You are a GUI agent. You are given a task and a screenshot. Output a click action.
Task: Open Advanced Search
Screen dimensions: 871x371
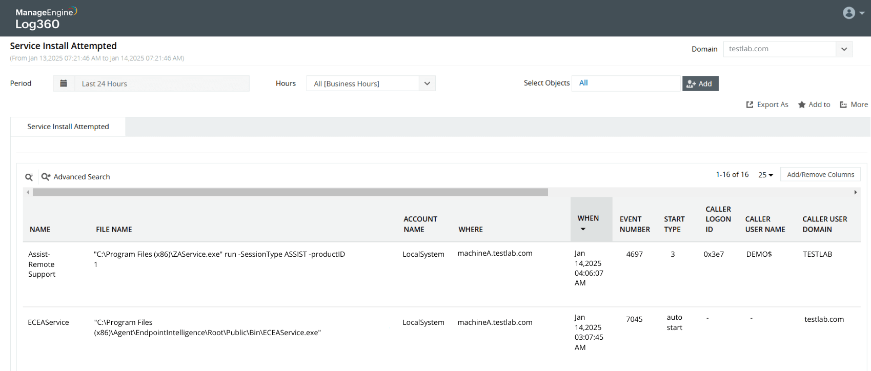pyautogui.click(x=76, y=177)
